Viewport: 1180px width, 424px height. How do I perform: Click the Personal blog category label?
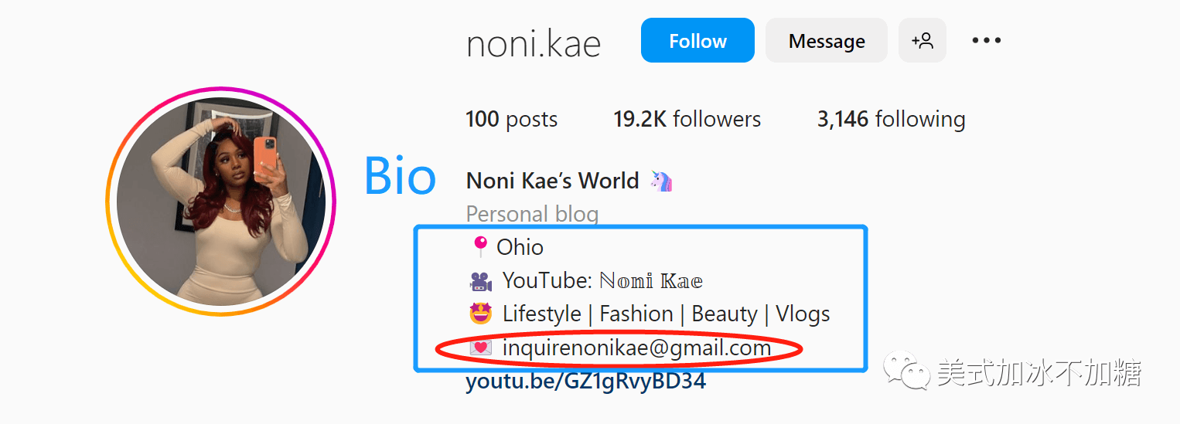532,213
